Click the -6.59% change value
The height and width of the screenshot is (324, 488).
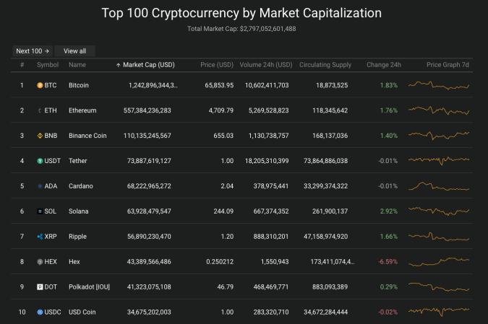[x=388, y=261]
